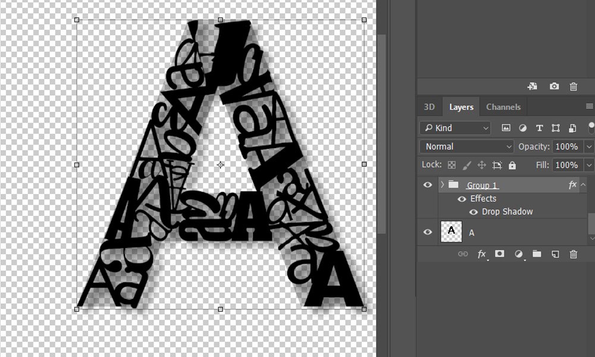Select the Group 1 layer name

(482, 185)
